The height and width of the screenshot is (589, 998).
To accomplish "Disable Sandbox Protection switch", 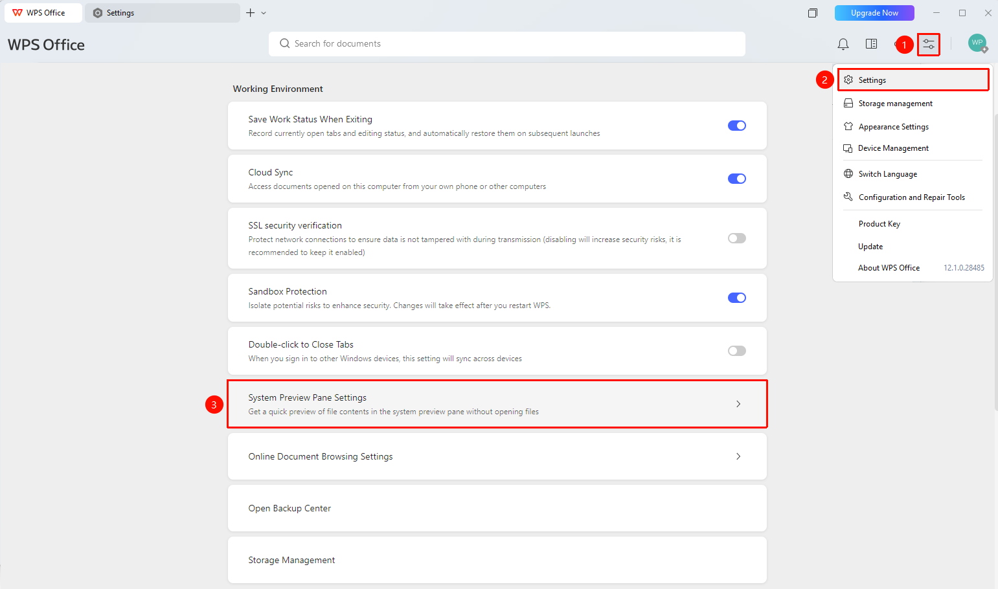I will [x=737, y=298].
